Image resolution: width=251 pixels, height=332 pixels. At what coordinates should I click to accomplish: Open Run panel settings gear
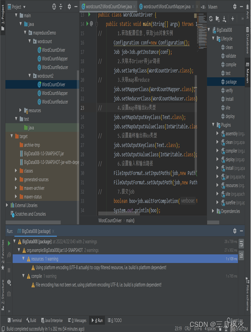(x=235, y=231)
